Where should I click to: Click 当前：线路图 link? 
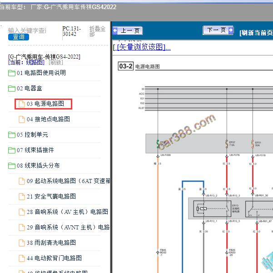pyautogui.click(x=26, y=62)
